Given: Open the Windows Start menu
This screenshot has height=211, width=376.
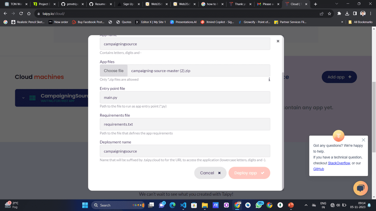Looking at the screenshot, I should [85, 205].
